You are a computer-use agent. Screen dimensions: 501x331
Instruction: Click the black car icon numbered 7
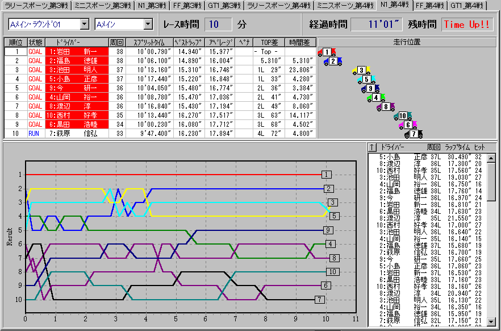click(x=413, y=134)
